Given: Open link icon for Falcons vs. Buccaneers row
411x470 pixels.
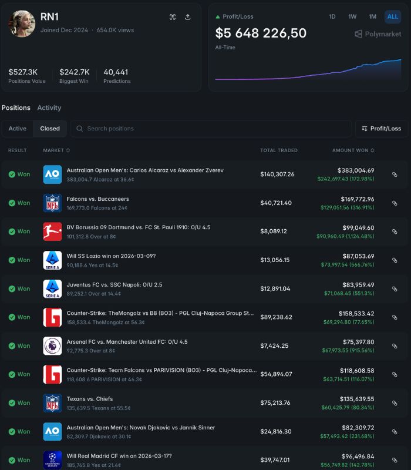Looking at the screenshot, I should pos(395,203).
